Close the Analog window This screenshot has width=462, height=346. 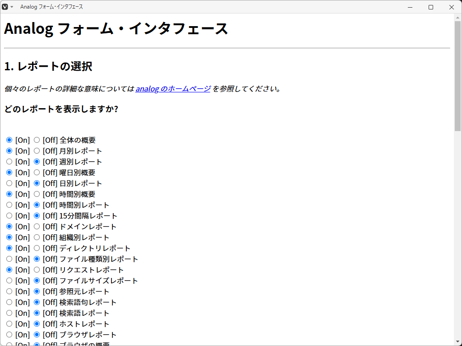click(451, 7)
